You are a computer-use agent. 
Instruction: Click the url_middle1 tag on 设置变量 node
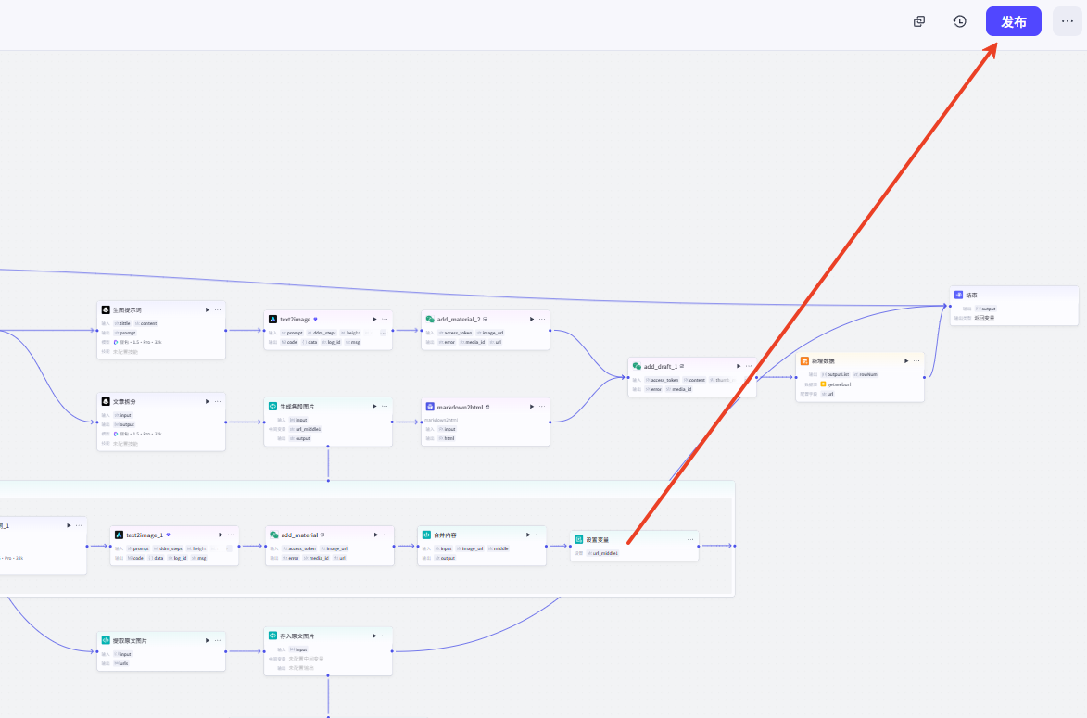(603, 553)
